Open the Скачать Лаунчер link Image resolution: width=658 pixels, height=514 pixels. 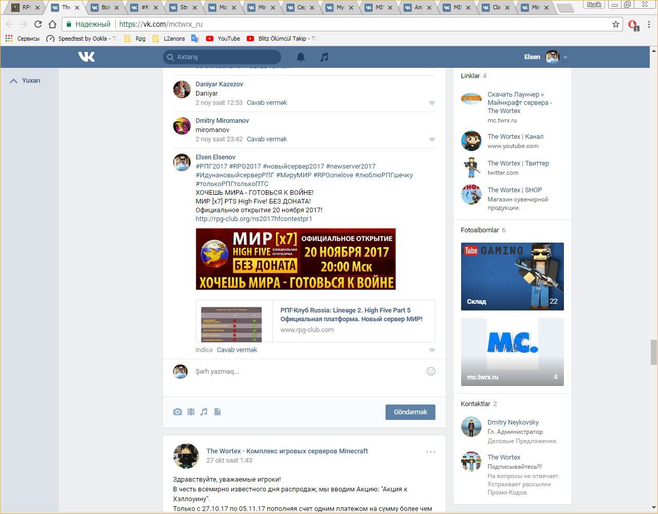(x=520, y=103)
